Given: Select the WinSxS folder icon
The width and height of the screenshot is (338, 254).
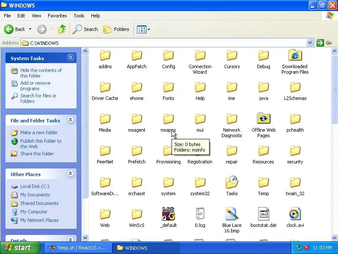Looking at the screenshot, I should (x=136, y=214).
